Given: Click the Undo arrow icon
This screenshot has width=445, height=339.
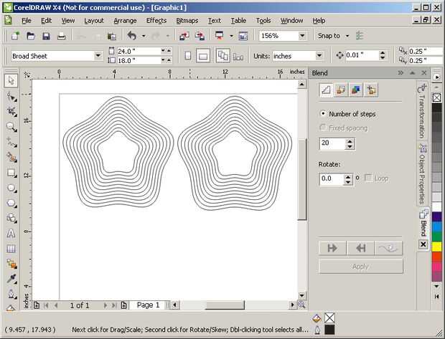Looking at the screenshot, I should 132,36.
